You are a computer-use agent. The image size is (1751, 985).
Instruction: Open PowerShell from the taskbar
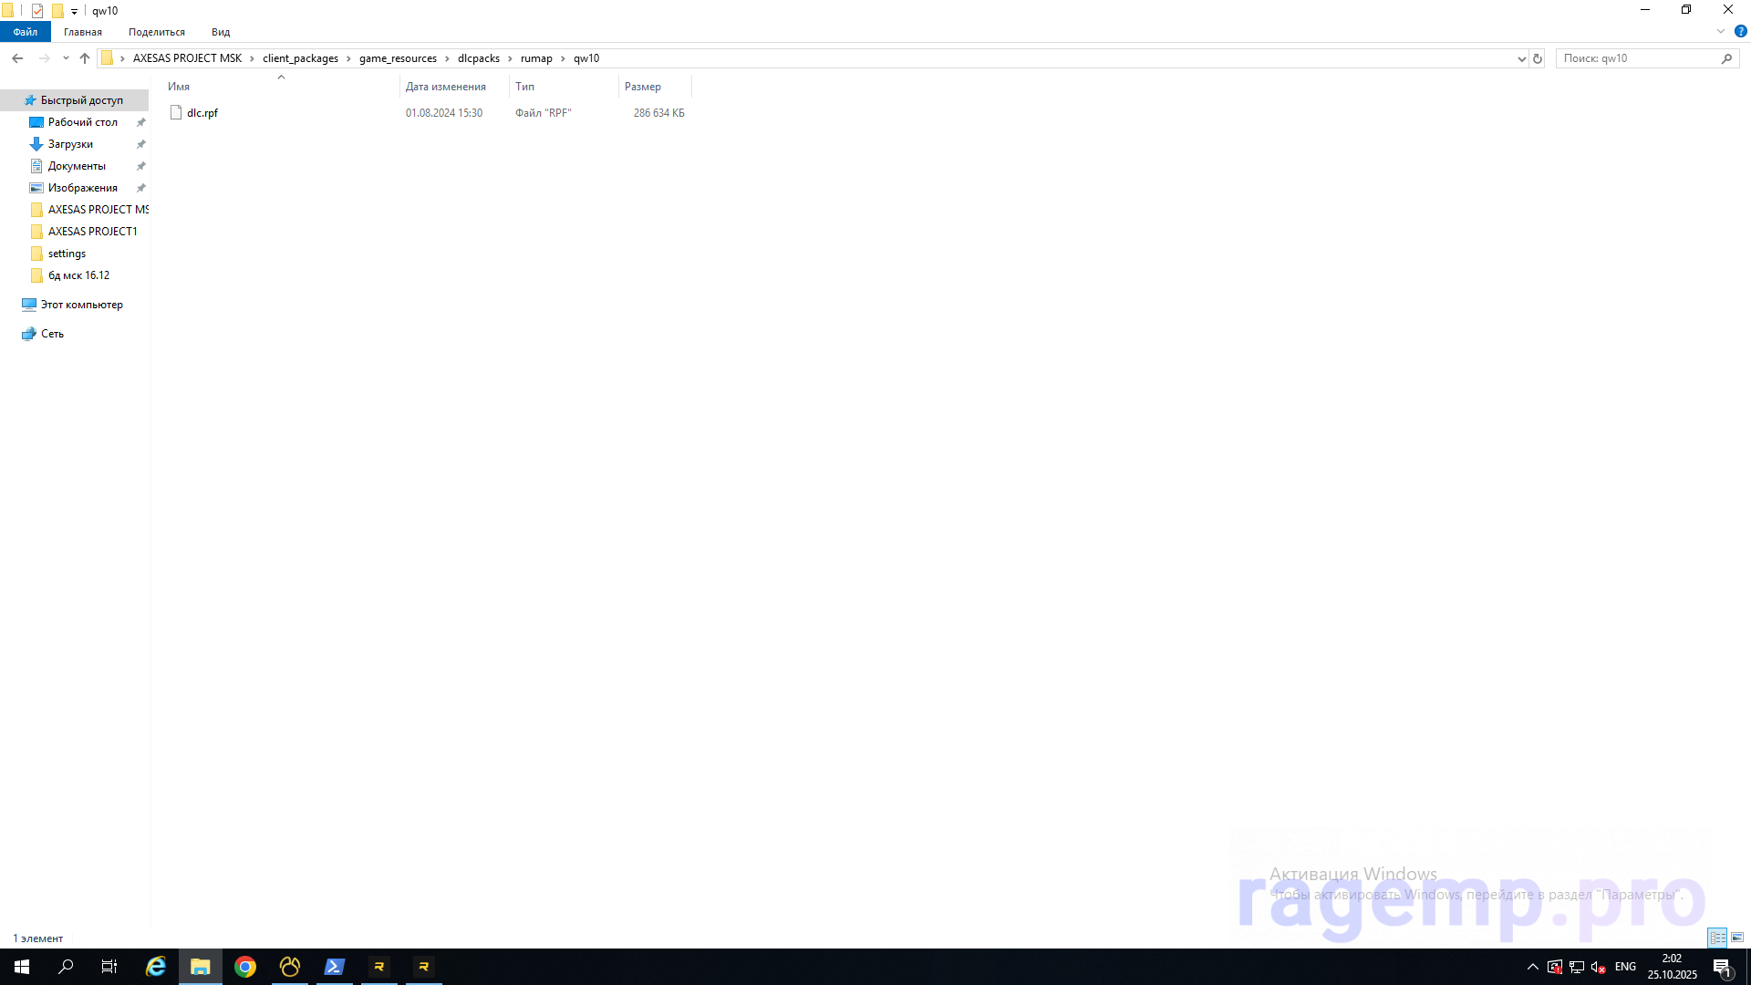pos(334,967)
